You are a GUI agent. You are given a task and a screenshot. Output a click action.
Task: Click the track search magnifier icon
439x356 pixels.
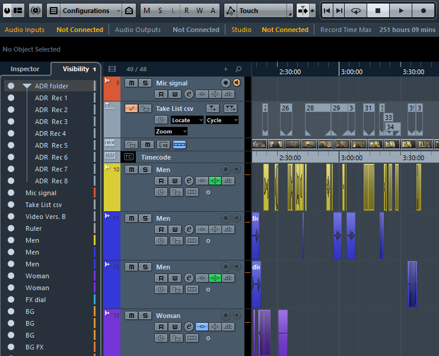238,69
